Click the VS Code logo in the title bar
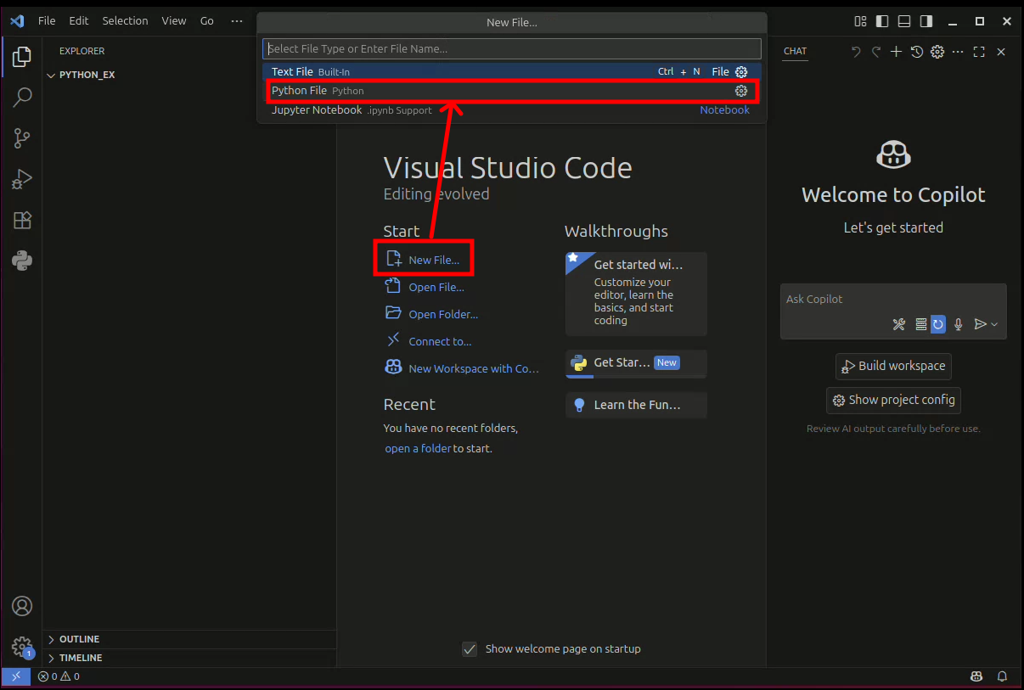 click(17, 21)
